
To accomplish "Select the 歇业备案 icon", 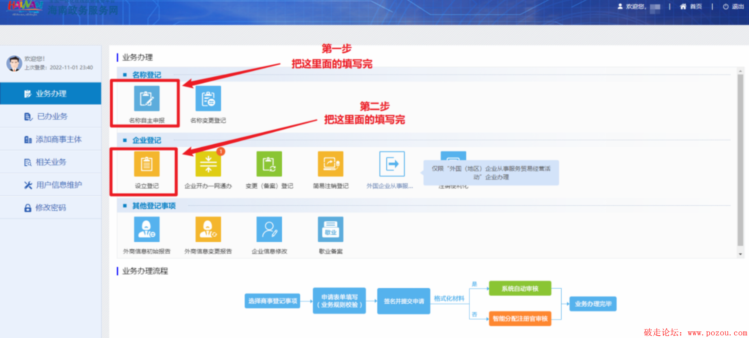I will tap(330, 229).
